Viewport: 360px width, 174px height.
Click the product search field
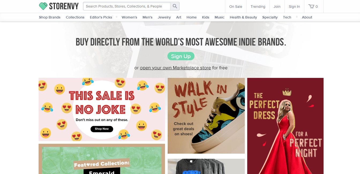[126, 6]
